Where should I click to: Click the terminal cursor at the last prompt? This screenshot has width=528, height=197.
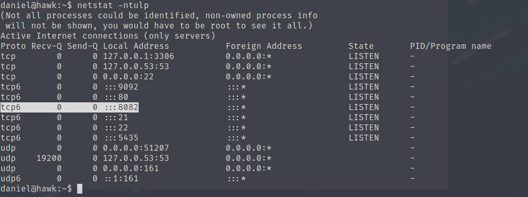[79, 189]
